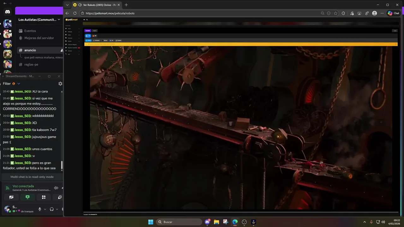Open volume control in system tray
404x227 pixels.
point(383,222)
